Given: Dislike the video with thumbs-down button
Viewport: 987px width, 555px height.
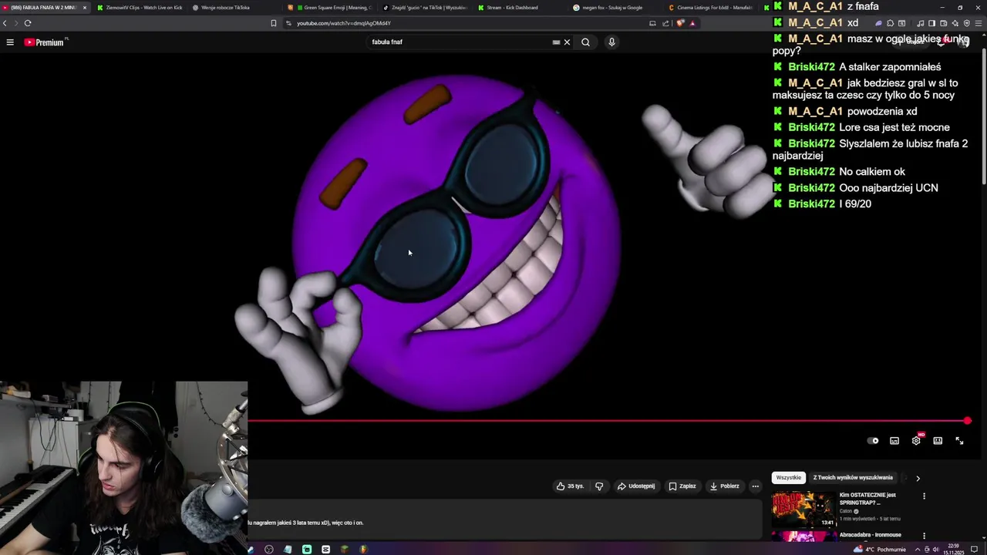Looking at the screenshot, I should 599,486.
